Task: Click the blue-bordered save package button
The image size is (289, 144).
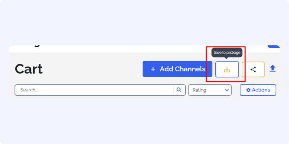Action: pyautogui.click(x=227, y=69)
